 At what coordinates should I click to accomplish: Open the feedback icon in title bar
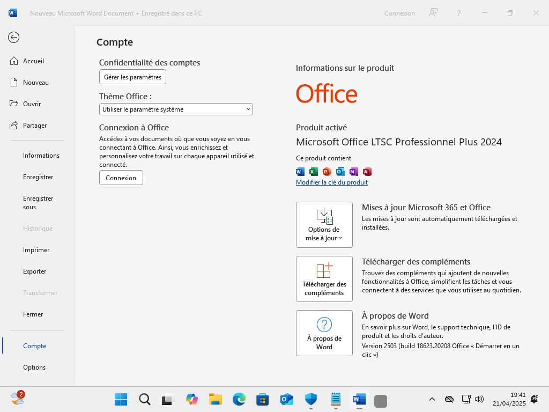pos(433,13)
